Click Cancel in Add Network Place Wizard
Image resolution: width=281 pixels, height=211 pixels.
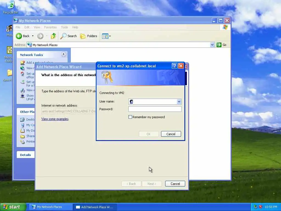[x=175, y=184]
